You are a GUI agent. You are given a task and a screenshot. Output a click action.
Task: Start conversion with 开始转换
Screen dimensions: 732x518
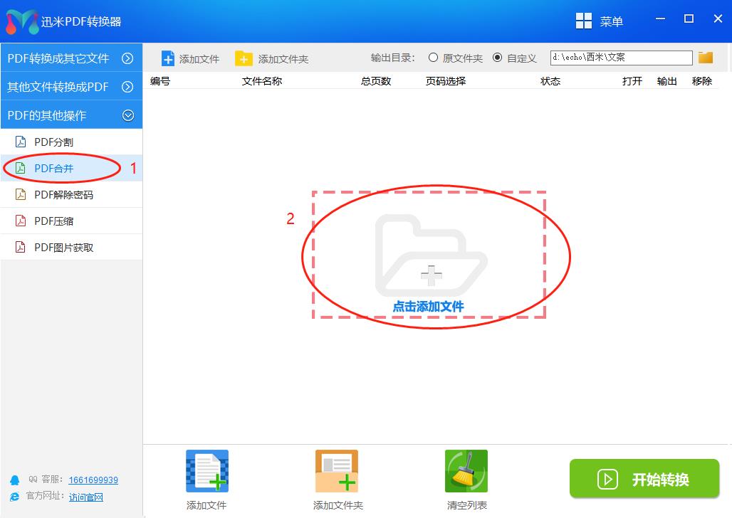(644, 478)
